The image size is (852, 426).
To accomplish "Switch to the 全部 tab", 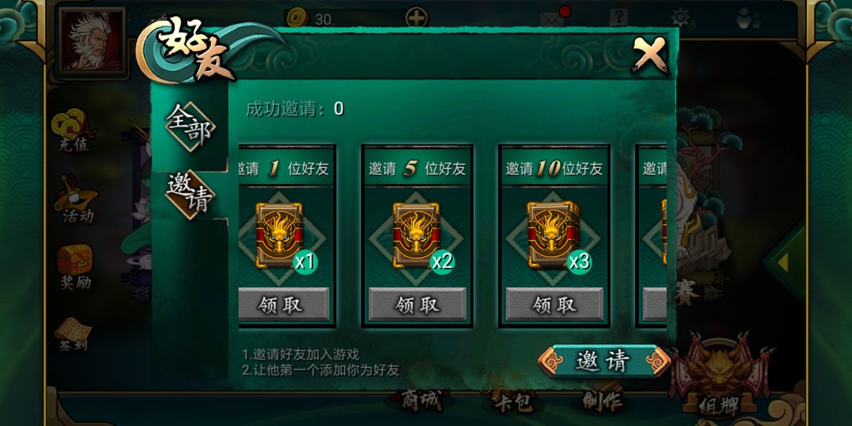I will click(x=189, y=125).
